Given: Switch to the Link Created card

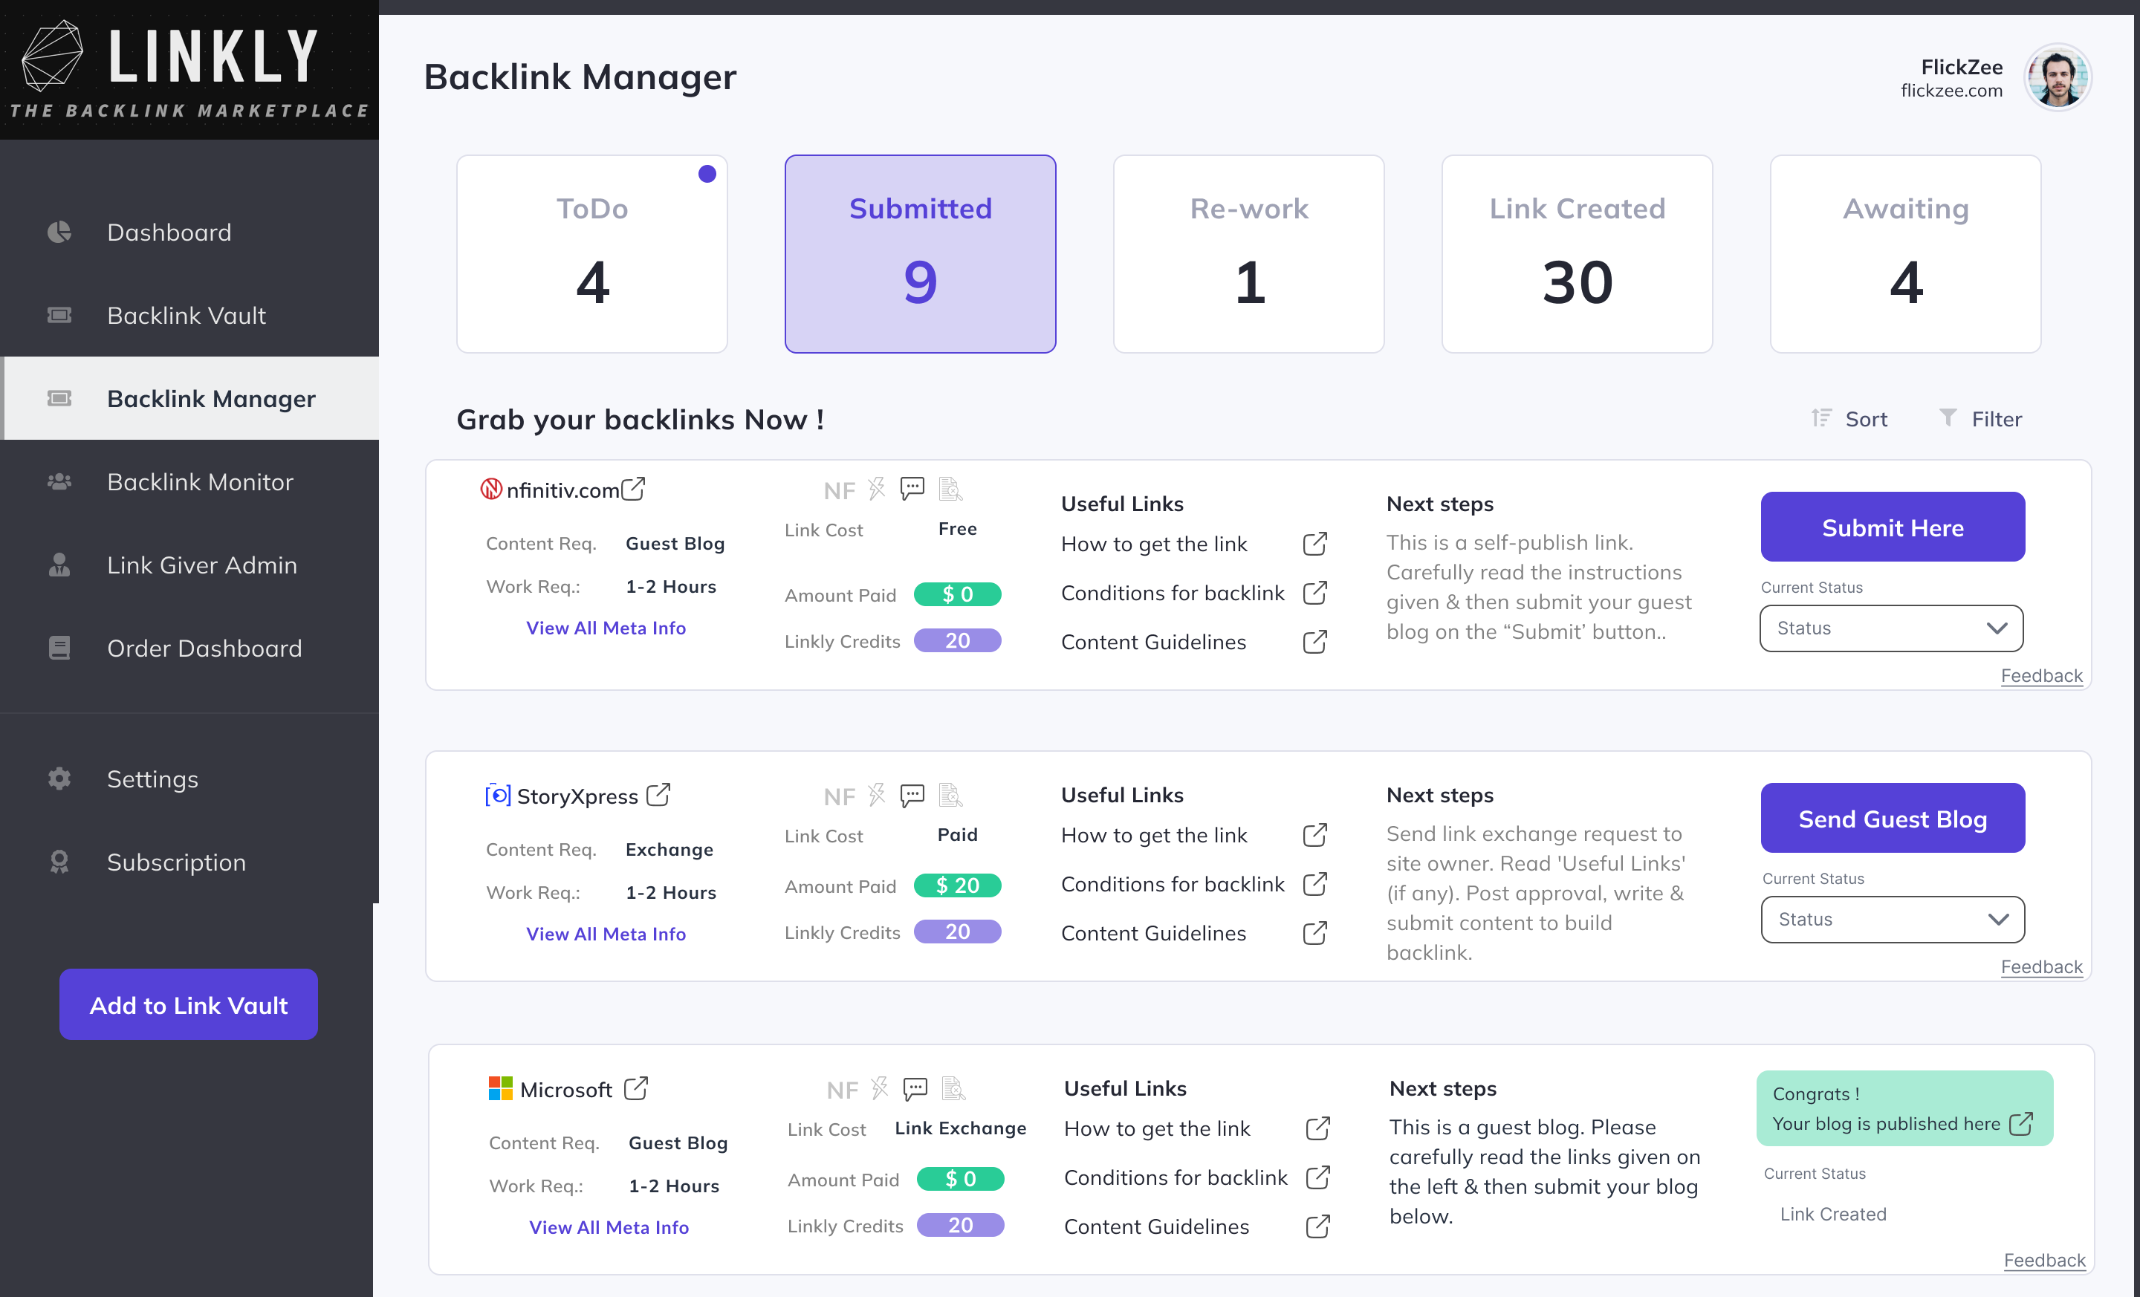Looking at the screenshot, I should coord(1576,253).
